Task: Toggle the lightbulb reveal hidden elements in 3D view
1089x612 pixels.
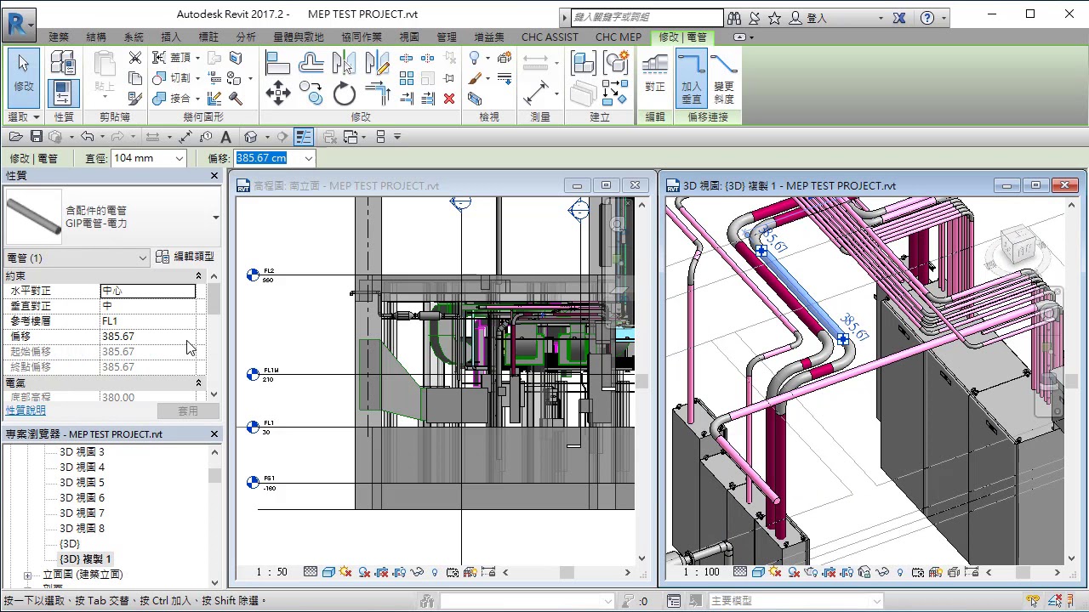Action: point(900,572)
